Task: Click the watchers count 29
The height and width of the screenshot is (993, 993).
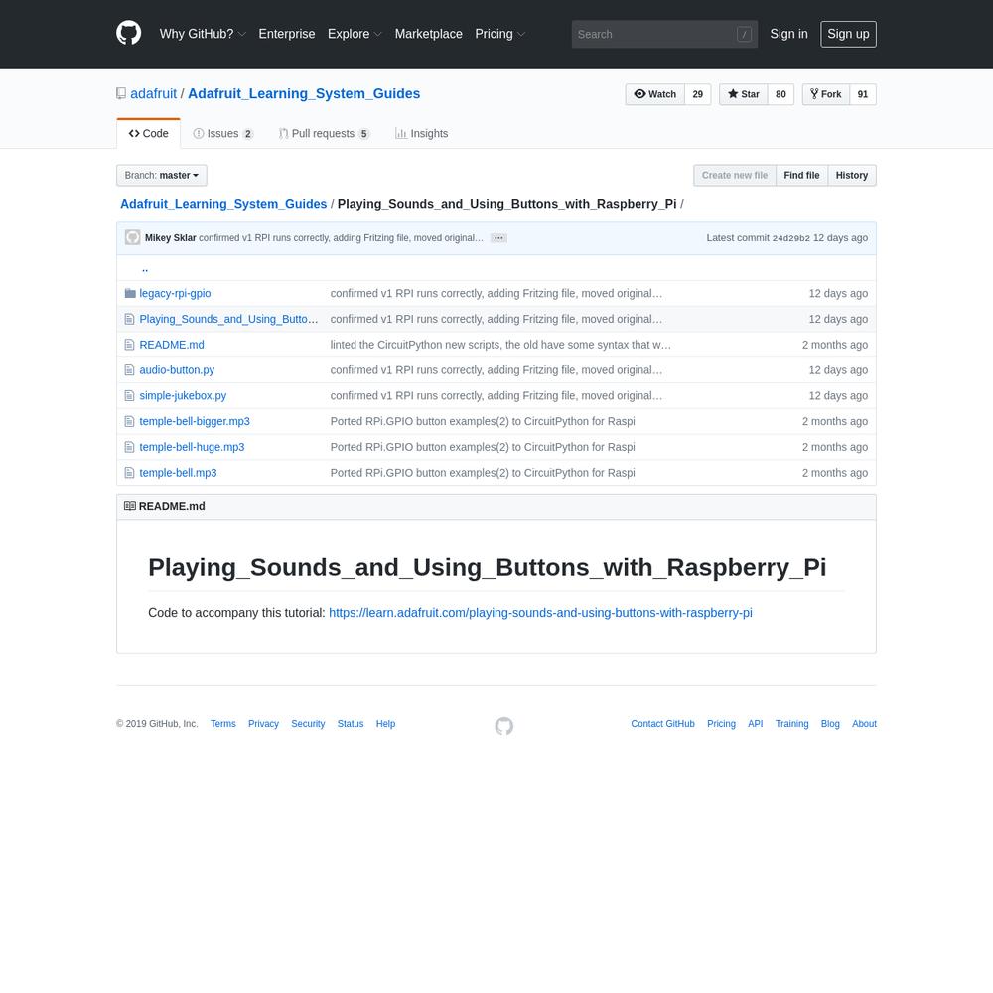Action: (698, 94)
